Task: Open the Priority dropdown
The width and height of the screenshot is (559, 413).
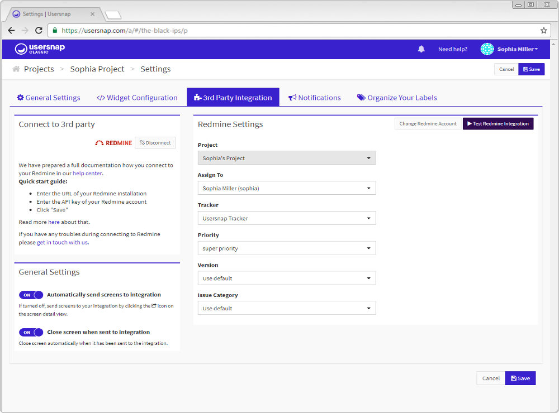Action: (286, 248)
